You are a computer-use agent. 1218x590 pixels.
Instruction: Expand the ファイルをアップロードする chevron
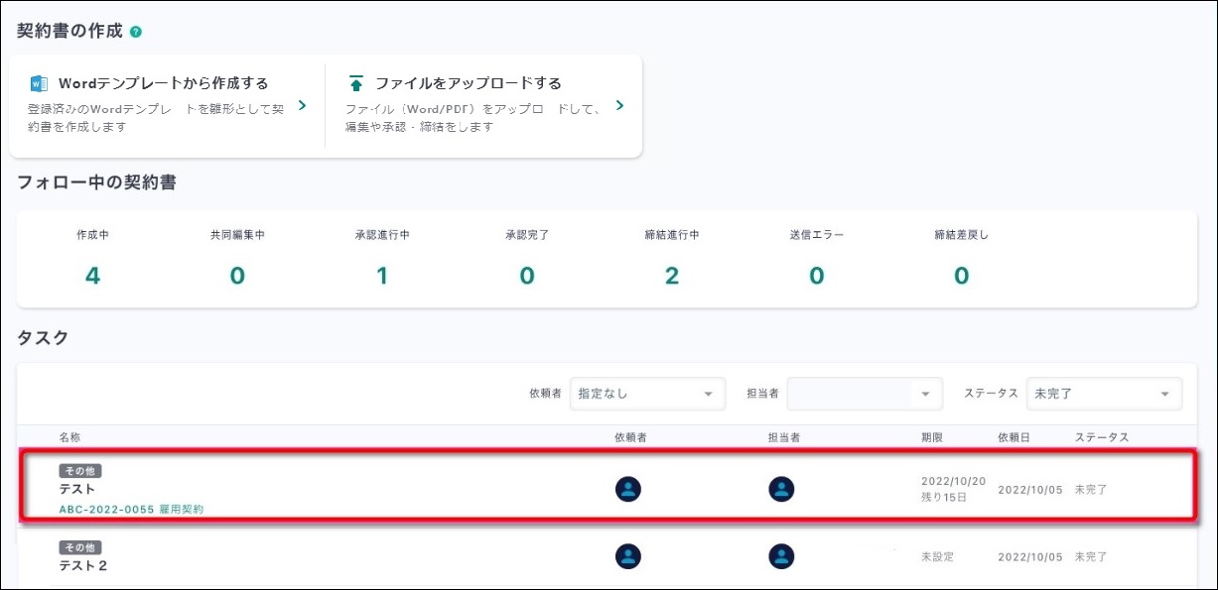point(619,106)
